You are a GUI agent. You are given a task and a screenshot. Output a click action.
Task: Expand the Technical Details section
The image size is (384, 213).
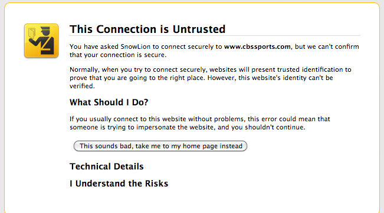pyautogui.click(x=107, y=167)
